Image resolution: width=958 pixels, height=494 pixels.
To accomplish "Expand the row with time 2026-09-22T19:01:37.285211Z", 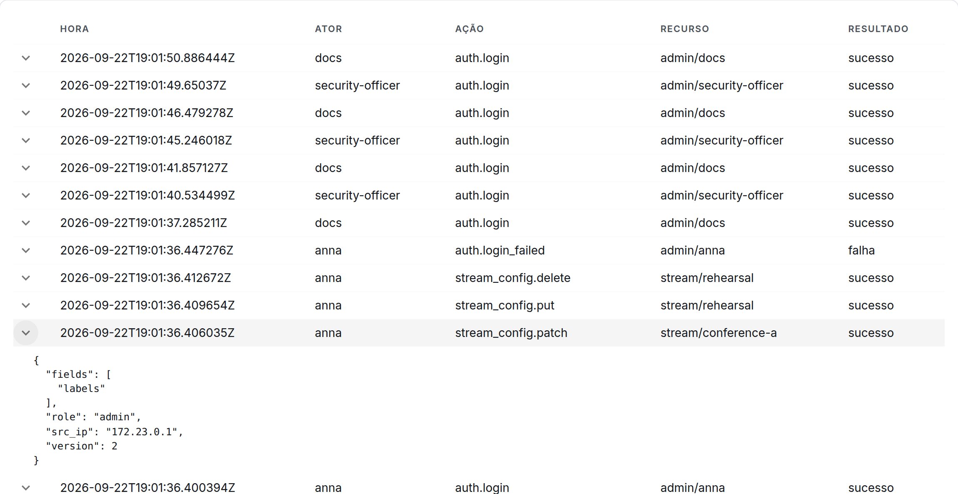I will [26, 223].
